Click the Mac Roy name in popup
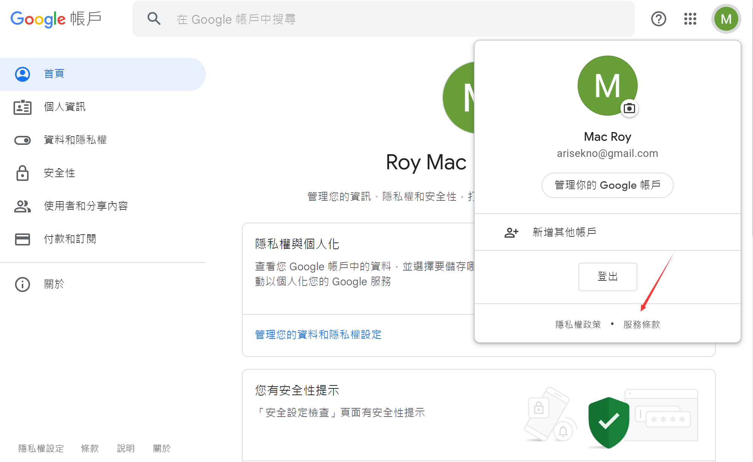Screen dimensions: 753x462 [x=607, y=137]
